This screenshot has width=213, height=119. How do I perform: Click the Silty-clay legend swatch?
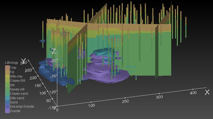click(7, 76)
